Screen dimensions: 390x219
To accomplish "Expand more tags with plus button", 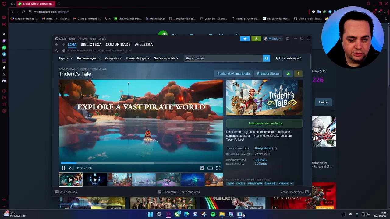I will tap(292, 183).
